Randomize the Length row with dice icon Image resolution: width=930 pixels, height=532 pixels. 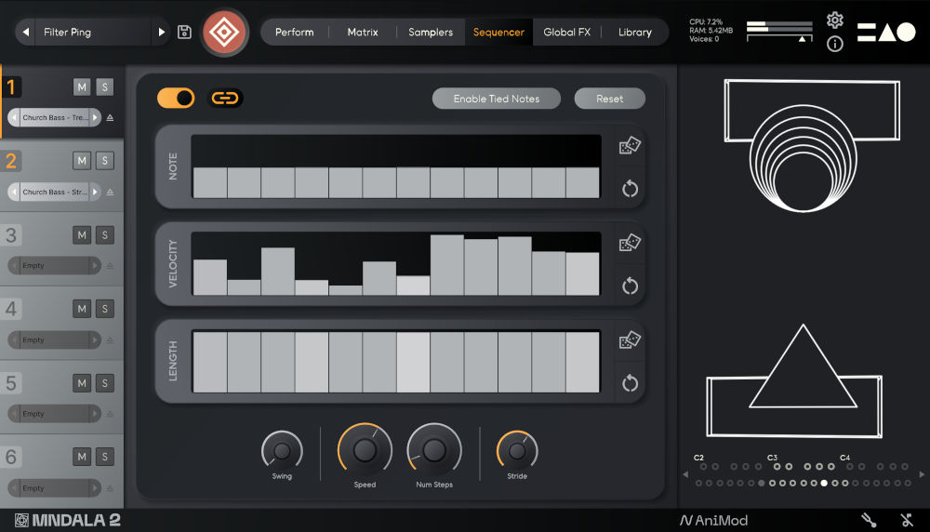630,340
